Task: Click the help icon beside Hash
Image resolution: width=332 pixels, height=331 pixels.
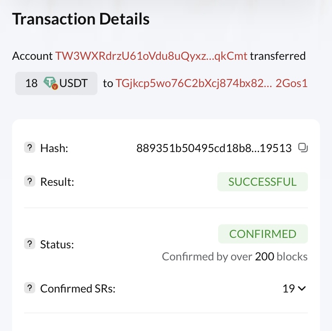Action: (29, 148)
